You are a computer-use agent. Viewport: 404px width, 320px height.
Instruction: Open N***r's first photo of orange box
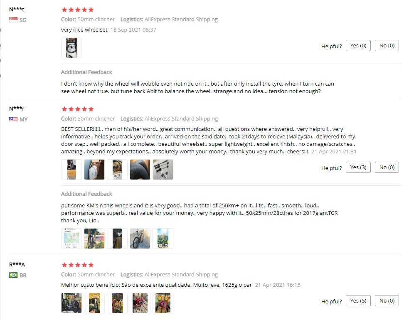pyautogui.click(x=71, y=170)
